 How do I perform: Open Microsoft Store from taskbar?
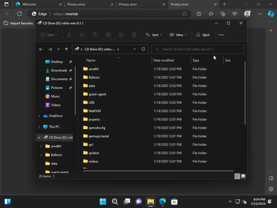174,201
